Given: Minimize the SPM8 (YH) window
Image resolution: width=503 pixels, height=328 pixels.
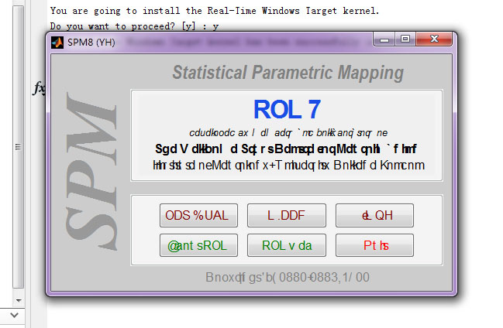Looking at the screenshot, I should click(x=384, y=39).
